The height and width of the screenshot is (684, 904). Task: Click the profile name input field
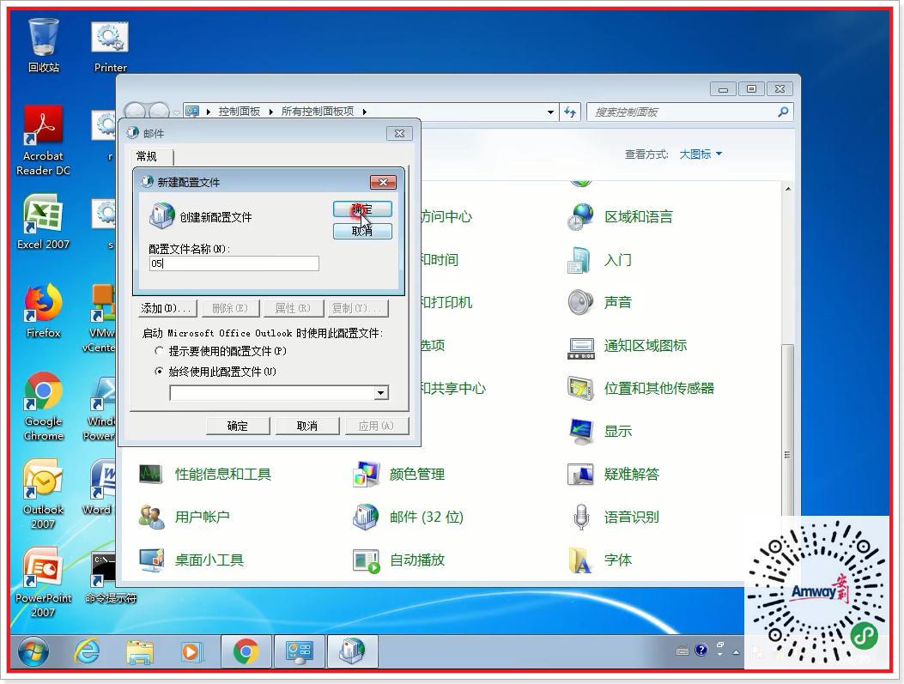234,264
